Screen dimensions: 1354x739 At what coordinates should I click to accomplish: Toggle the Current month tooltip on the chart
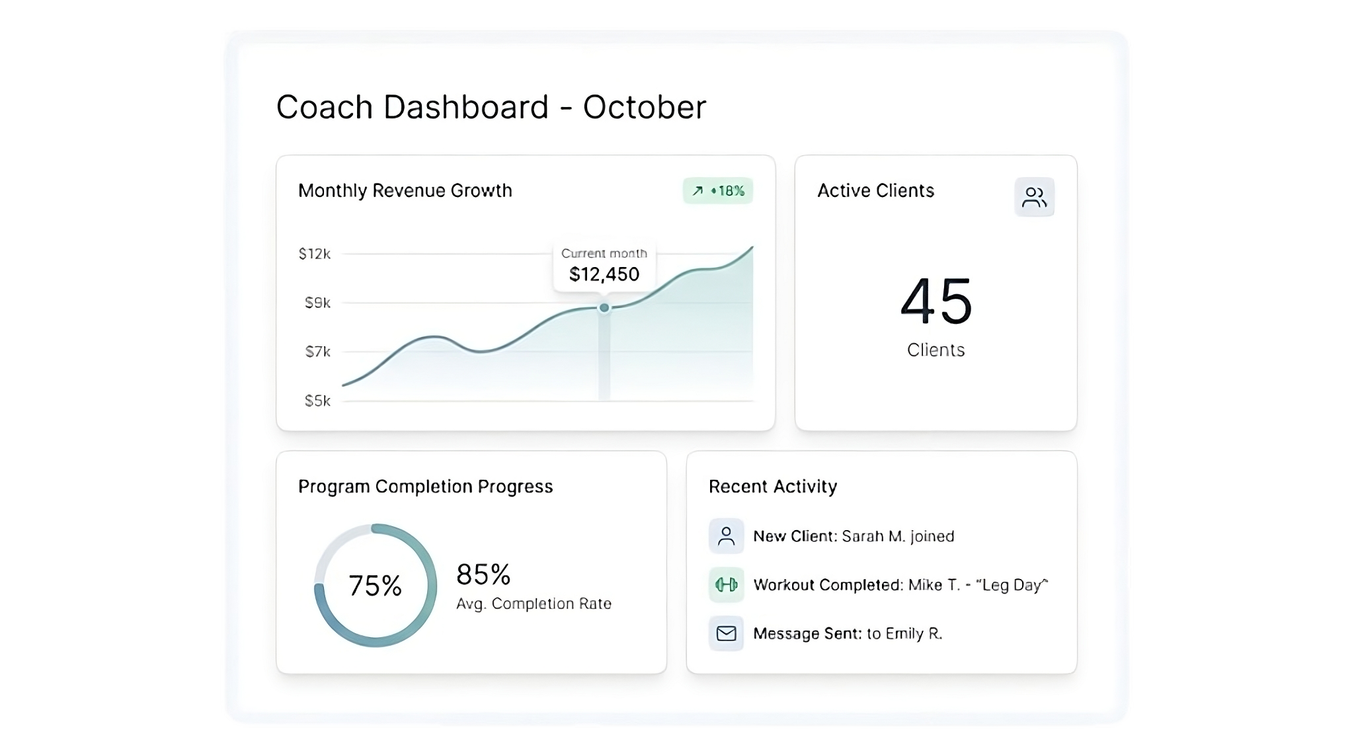point(603,264)
